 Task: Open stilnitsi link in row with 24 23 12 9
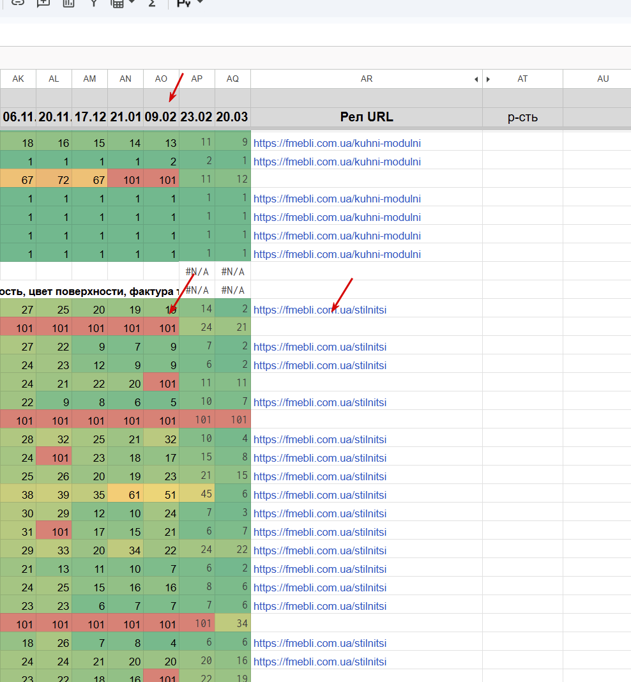[319, 365]
